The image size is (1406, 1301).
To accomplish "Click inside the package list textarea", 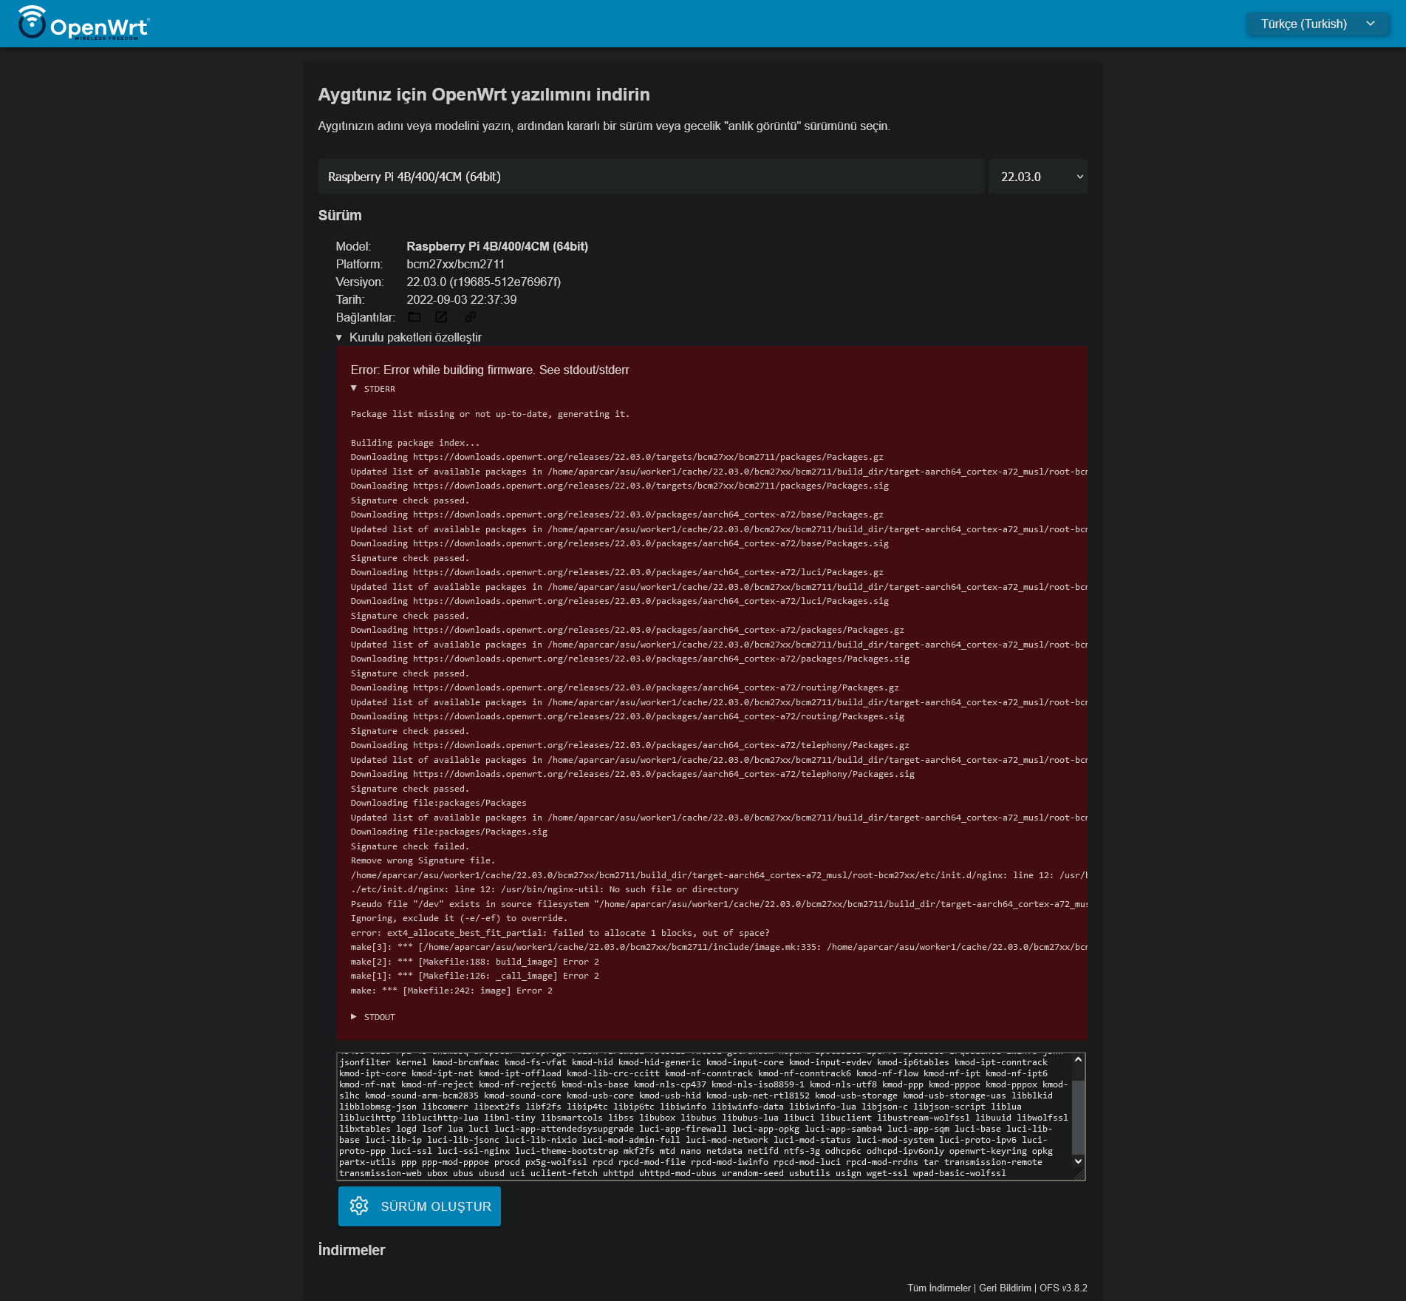I will point(704,1116).
